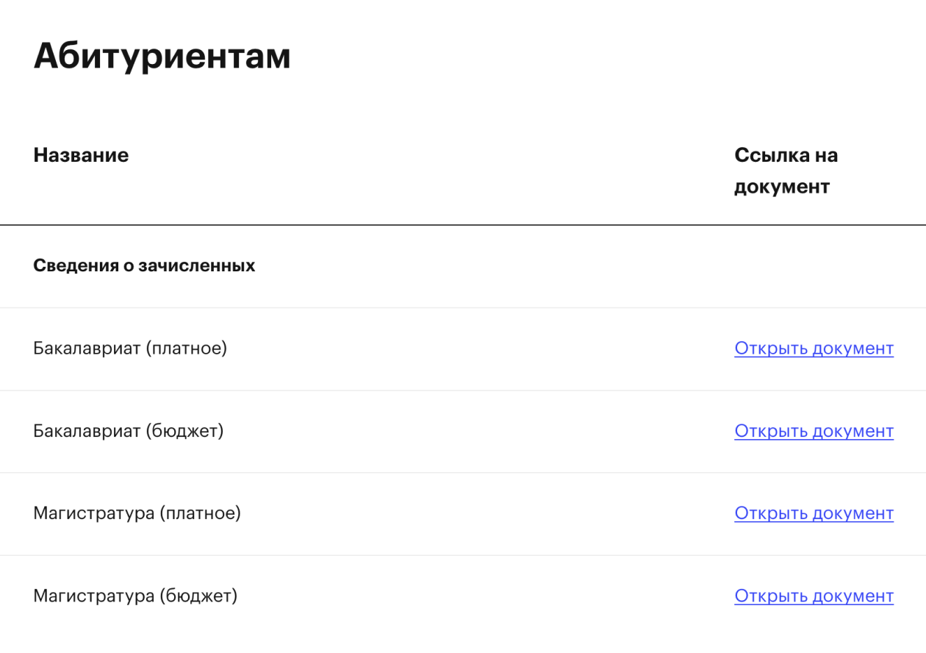Image resolution: width=926 pixels, height=653 pixels.
Task: Click the Ссылка на документ column header
Action: point(786,171)
